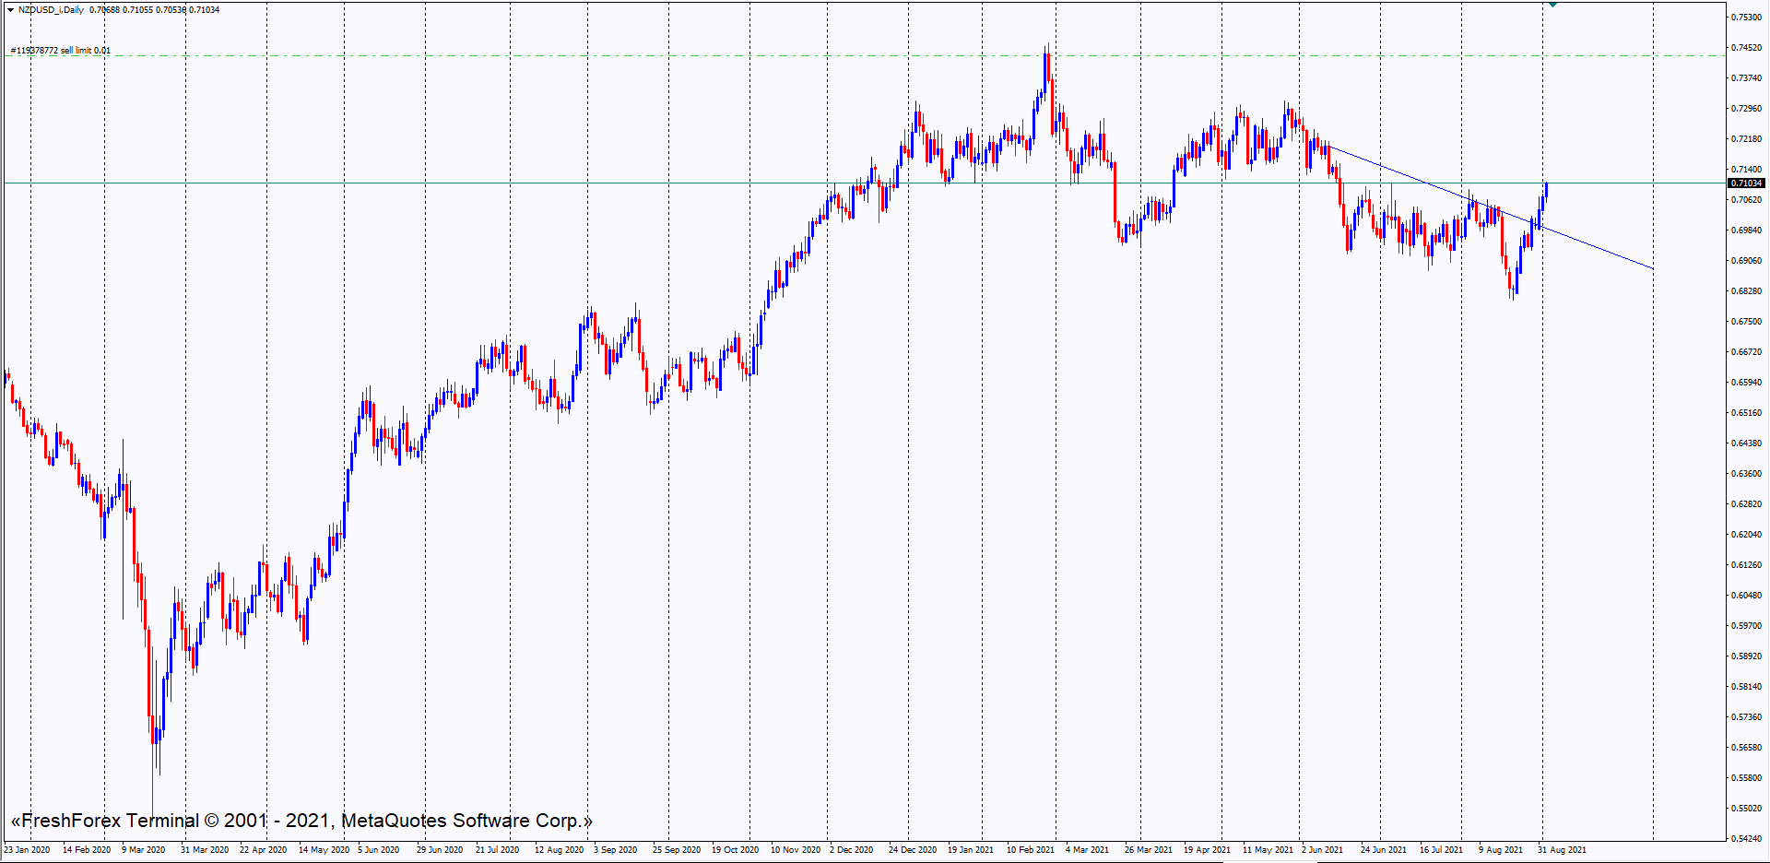
Task: Click the 0.63600 level on price axis
Action: (1746, 474)
